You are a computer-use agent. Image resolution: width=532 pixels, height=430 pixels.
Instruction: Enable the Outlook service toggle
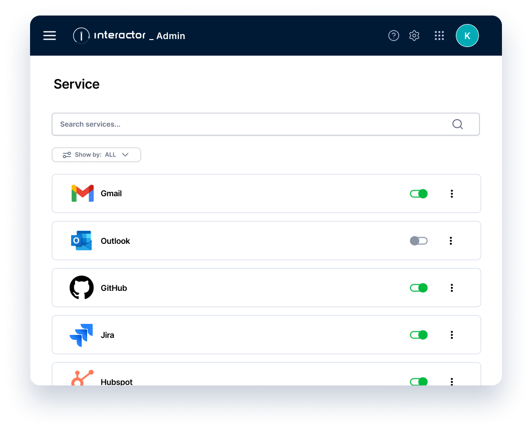point(418,240)
